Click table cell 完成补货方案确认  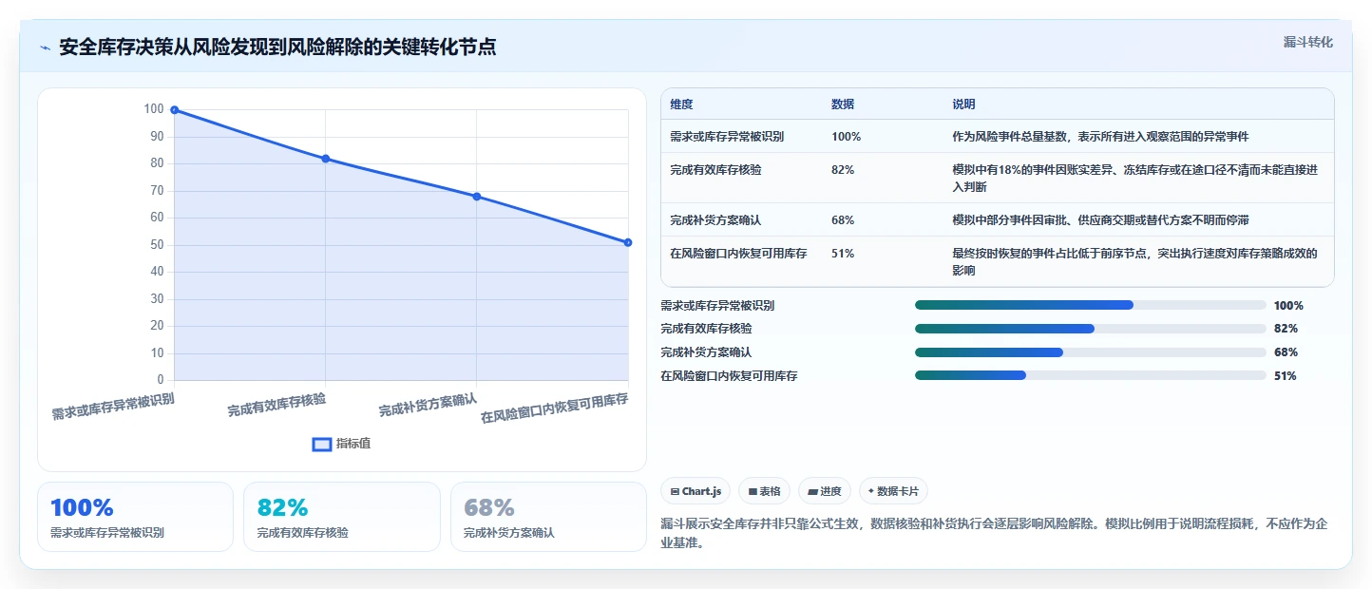point(715,220)
